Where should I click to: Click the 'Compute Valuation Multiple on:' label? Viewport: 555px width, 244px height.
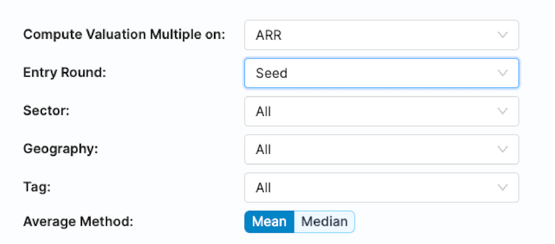[124, 35]
